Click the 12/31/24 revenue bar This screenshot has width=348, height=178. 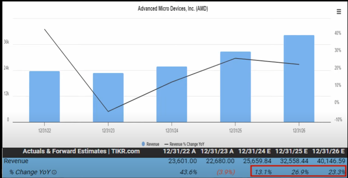(x=171, y=95)
